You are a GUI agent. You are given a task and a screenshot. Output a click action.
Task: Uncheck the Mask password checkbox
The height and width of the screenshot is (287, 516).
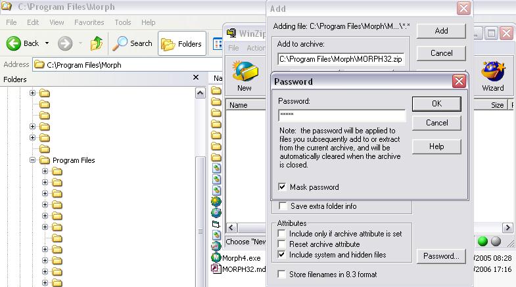pyautogui.click(x=283, y=187)
